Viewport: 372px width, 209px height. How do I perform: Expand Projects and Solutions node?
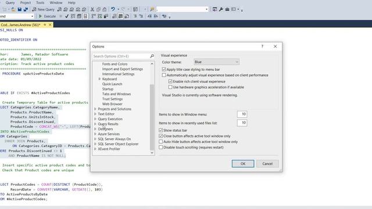click(x=95, y=109)
